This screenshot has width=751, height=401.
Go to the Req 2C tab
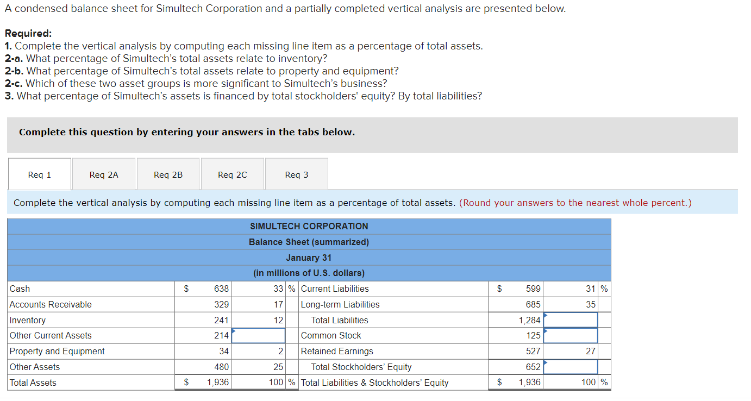point(232,174)
